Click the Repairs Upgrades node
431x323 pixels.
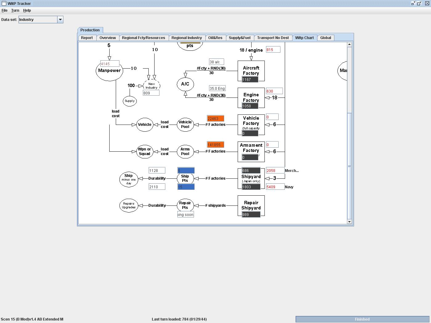[129, 205]
